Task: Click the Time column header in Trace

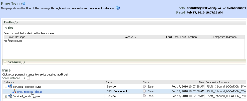Action: 201,82
